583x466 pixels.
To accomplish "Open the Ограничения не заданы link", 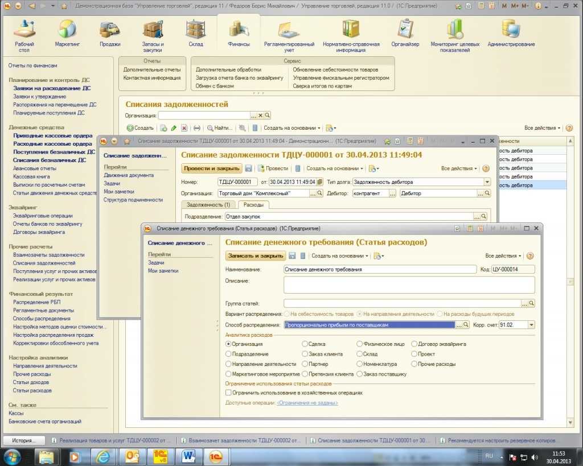I will (307, 403).
